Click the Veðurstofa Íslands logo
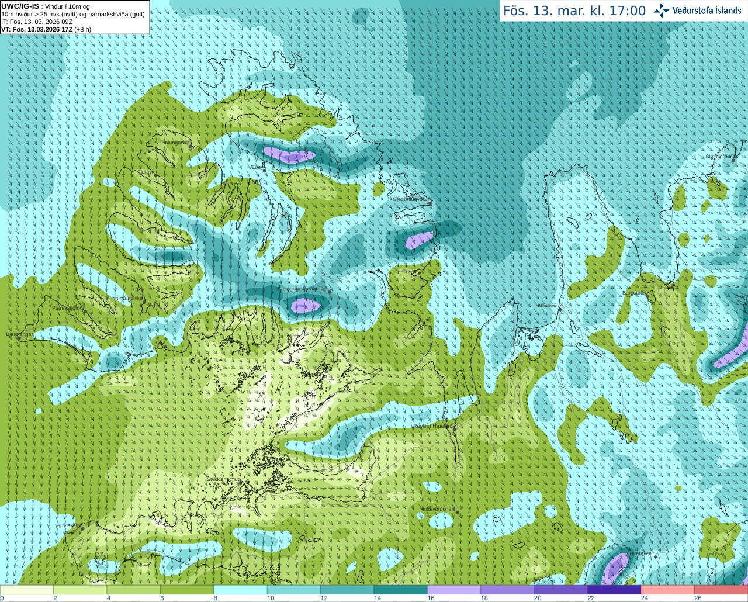The width and height of the screenshot is (748, 602). point(697,11)
